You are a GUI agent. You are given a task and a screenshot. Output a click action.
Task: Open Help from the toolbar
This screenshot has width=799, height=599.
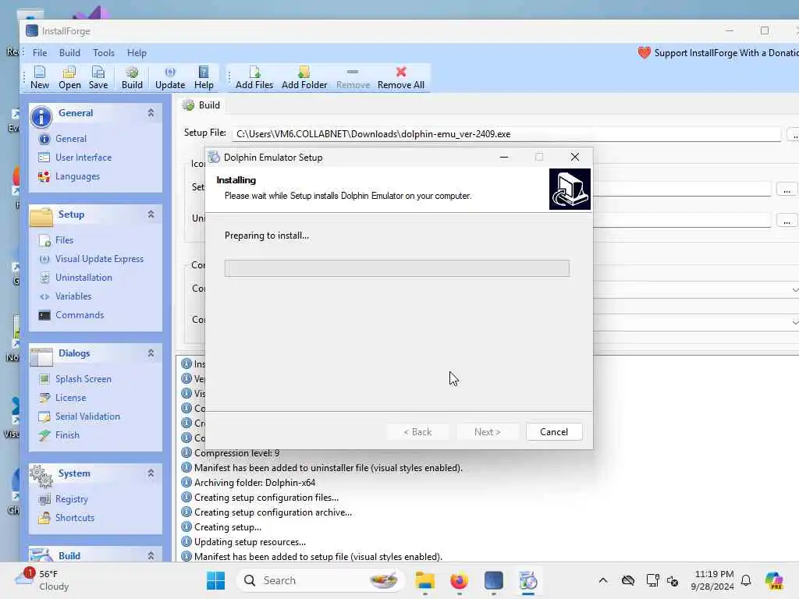click(204, 77)
